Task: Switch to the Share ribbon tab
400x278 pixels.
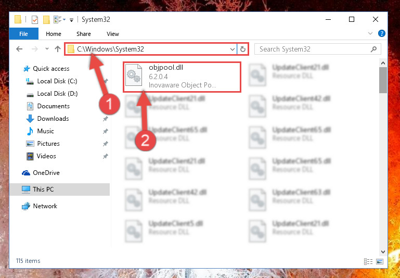Action: pos(83,34)
